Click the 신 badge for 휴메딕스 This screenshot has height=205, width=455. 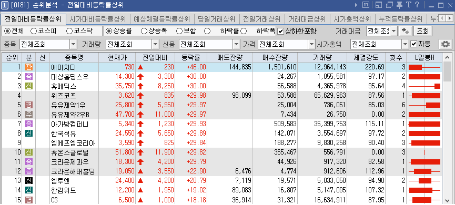[x=29, y=86]
